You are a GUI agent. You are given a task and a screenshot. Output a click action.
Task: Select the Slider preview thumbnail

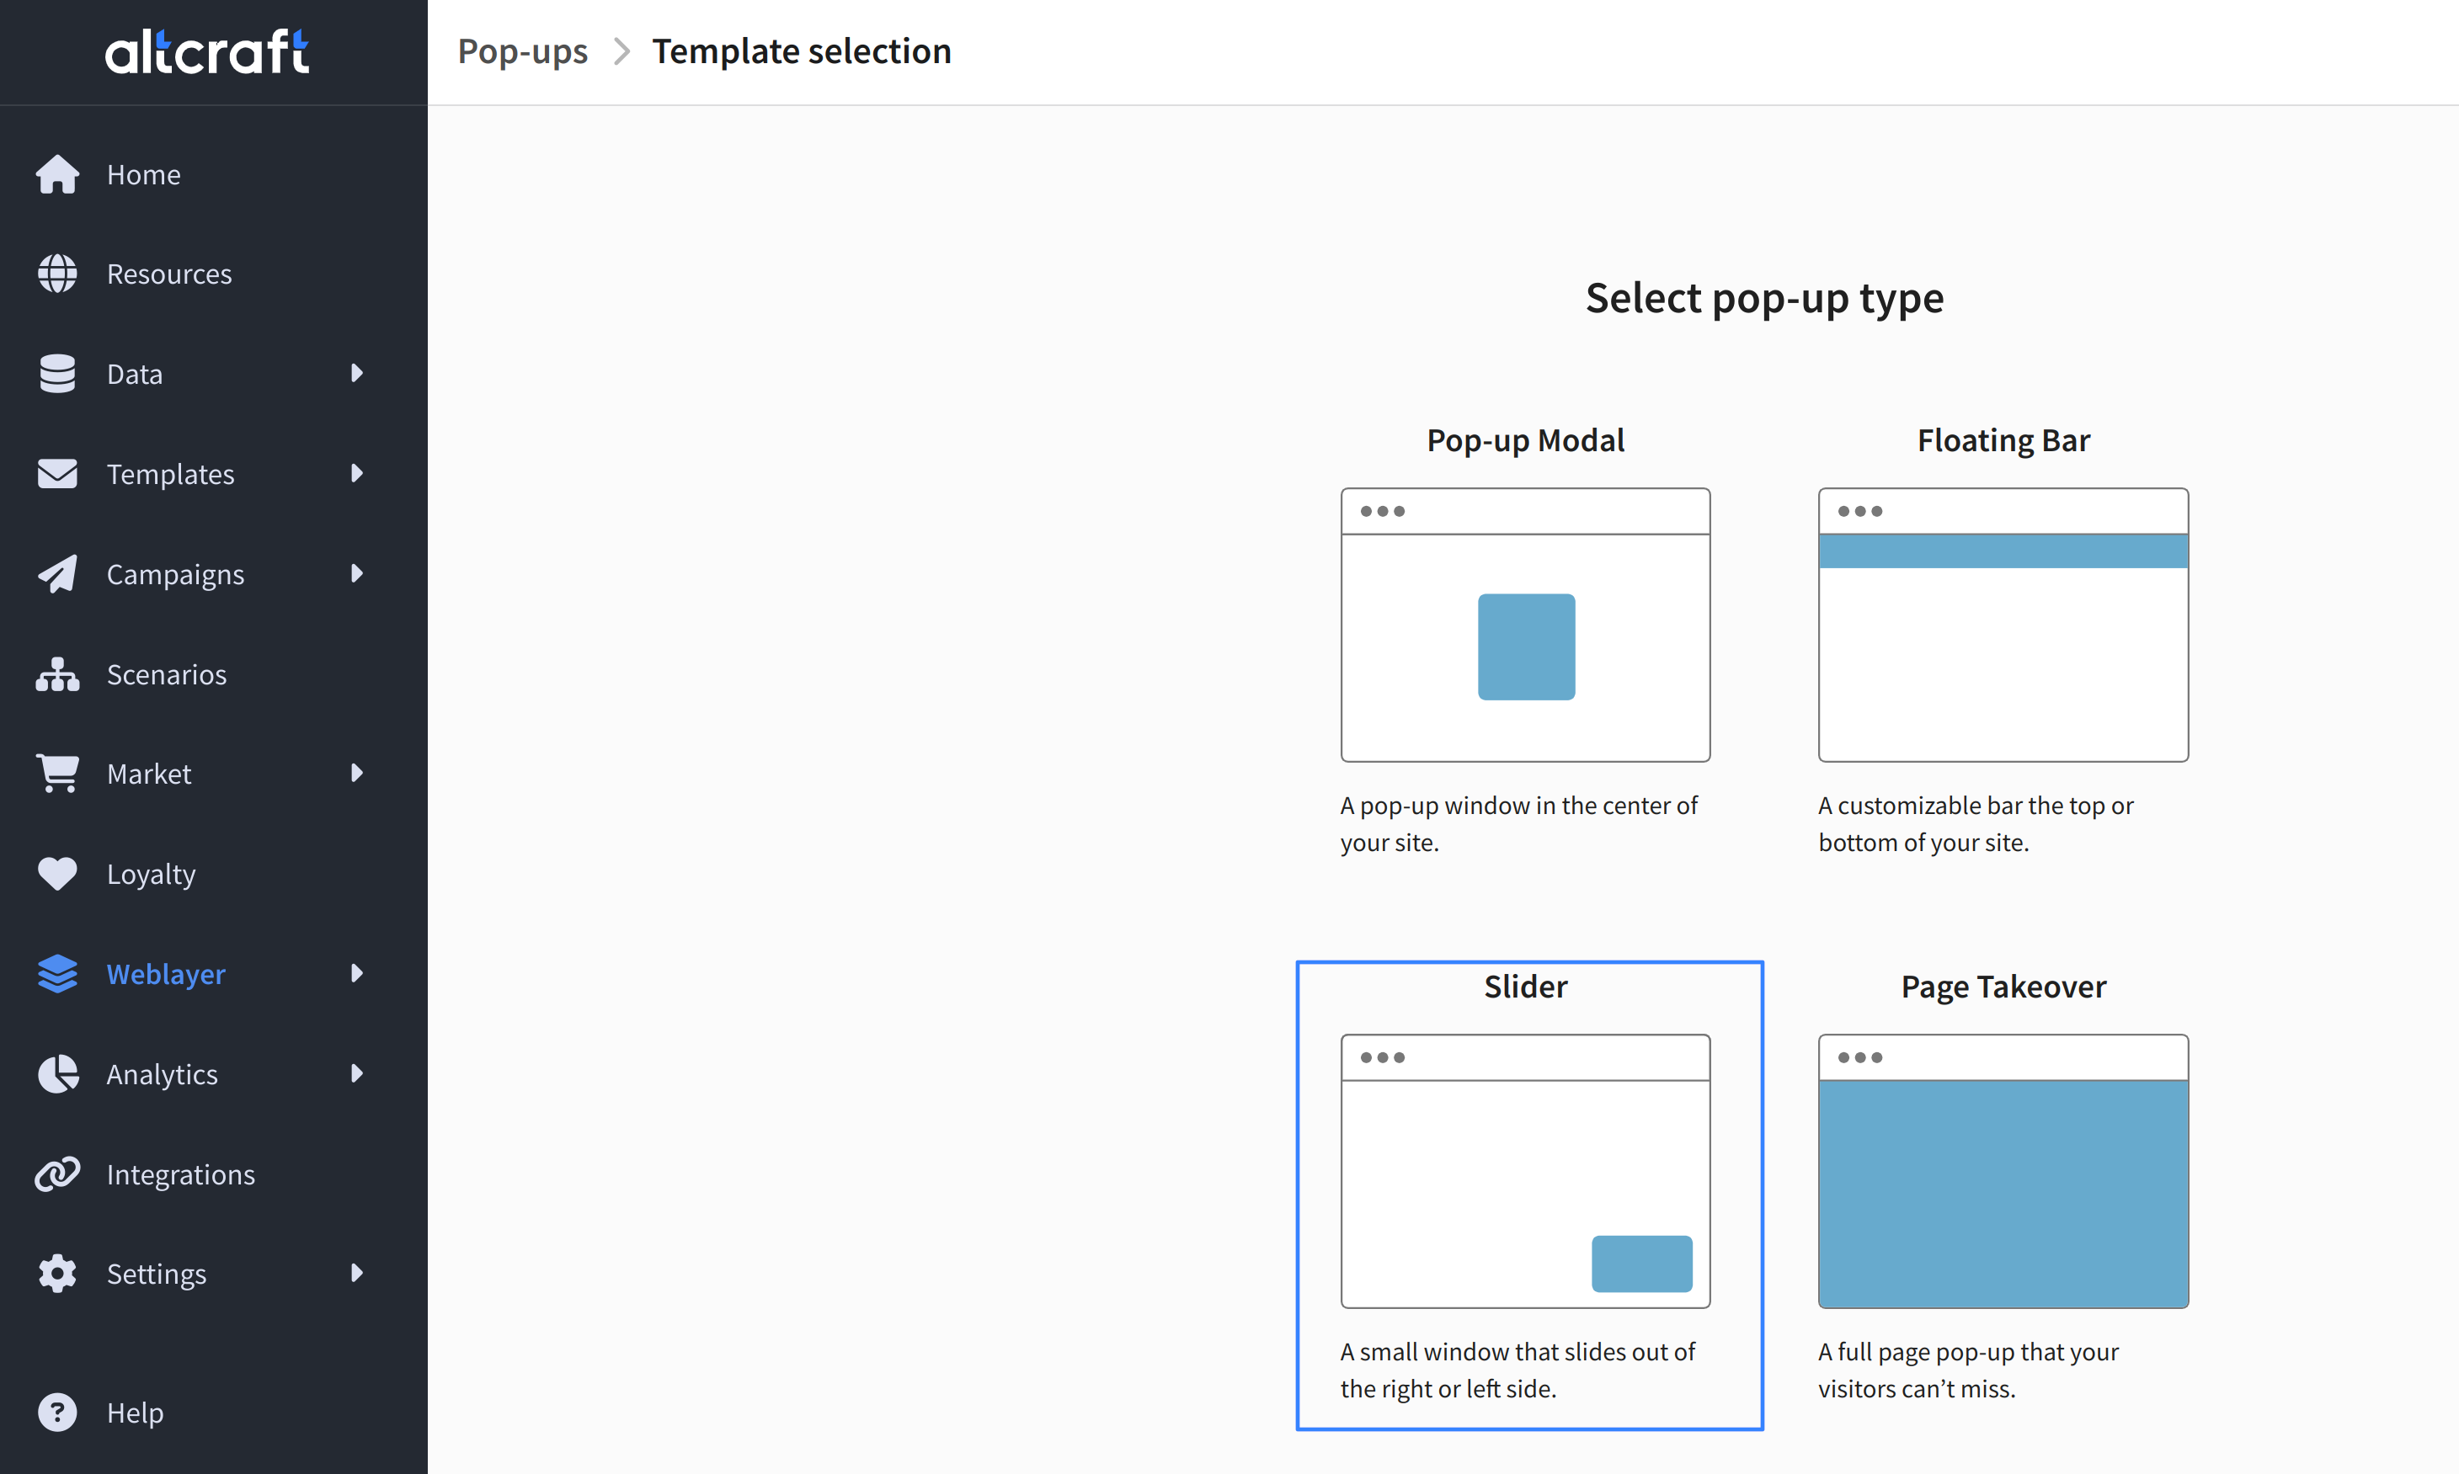pos(1525,1171)
